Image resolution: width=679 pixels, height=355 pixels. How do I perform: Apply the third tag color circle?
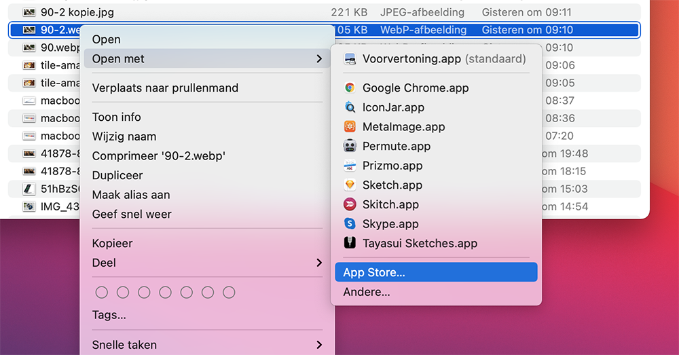[x=144, y=293]
